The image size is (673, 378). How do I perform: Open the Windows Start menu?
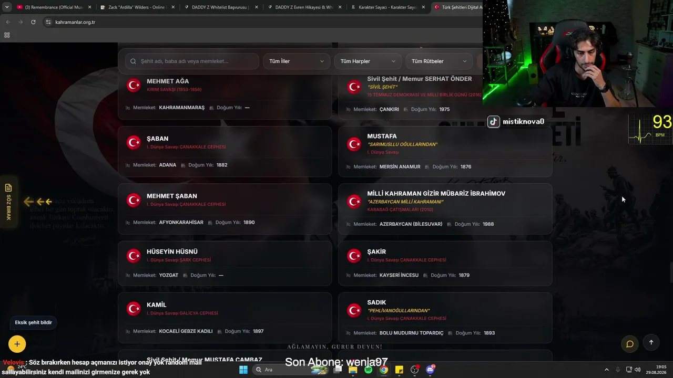[243, 370]
